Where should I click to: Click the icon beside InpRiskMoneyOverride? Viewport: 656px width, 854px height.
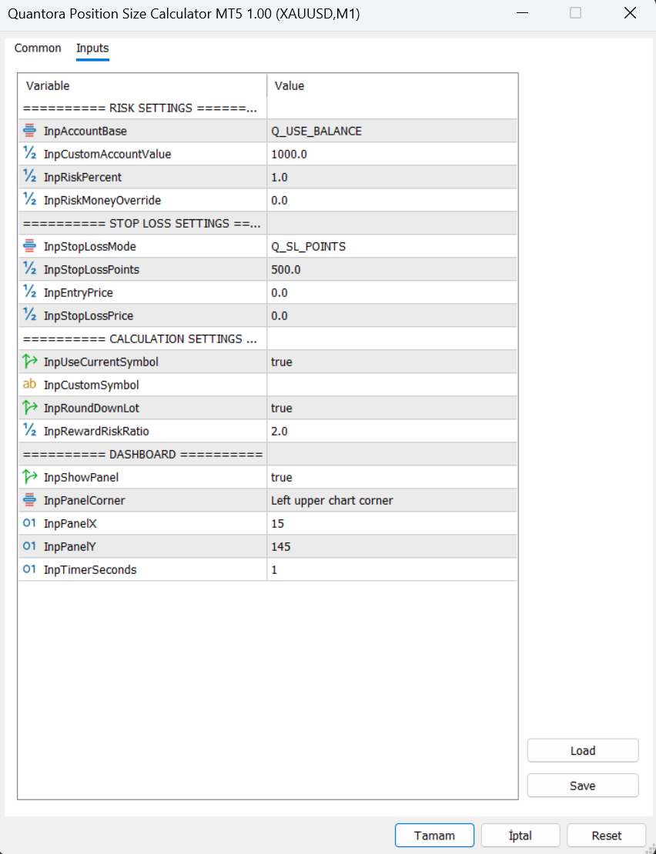[29, 200]
